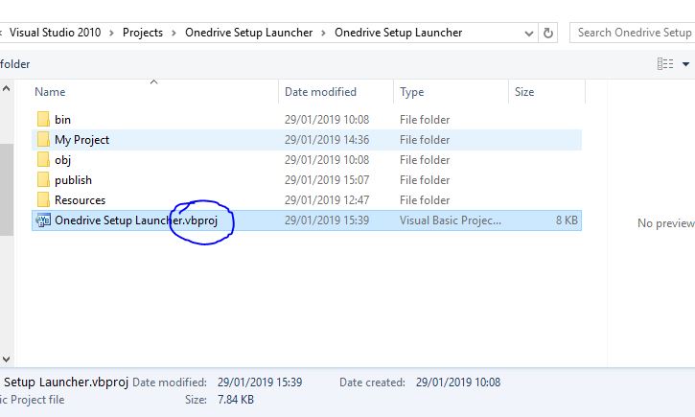
Task: Click Date modified value in details pane
Action: tap(259, 382)
